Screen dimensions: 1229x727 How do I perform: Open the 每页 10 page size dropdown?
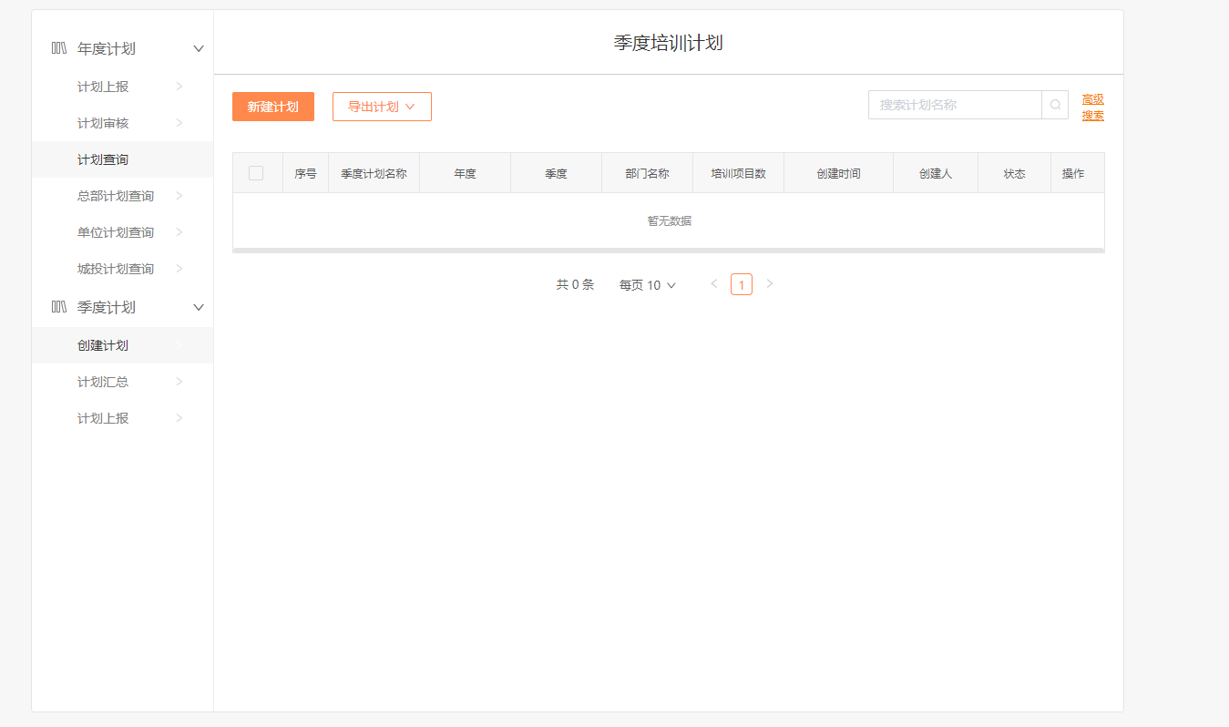[648, 285]
